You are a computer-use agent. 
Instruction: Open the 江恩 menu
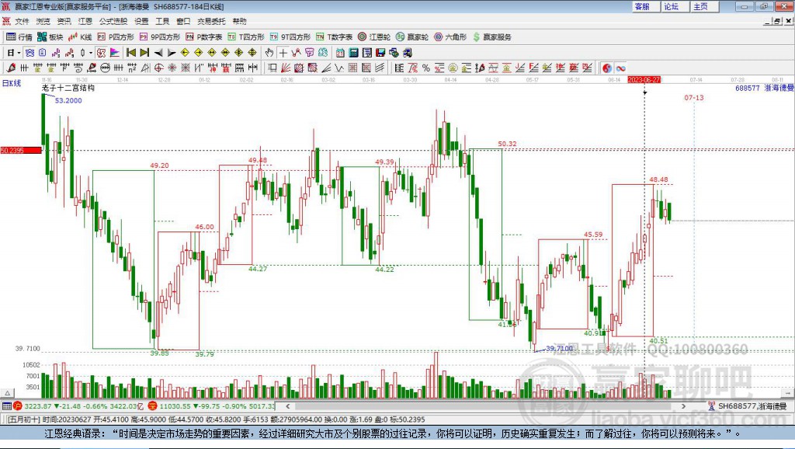coord(85,21)
